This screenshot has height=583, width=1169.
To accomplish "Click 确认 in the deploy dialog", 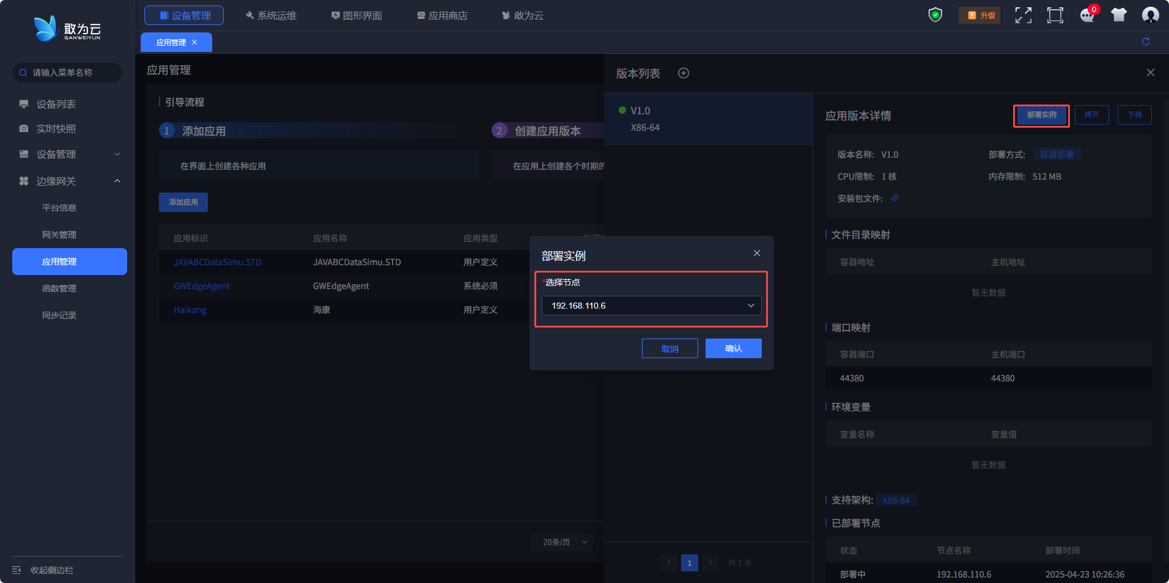I will pos(734,348).
